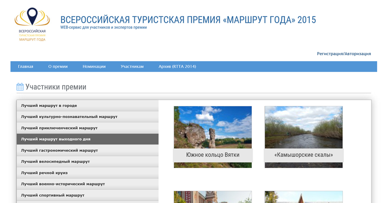Open the О премии menu item

tap(58, 66)
